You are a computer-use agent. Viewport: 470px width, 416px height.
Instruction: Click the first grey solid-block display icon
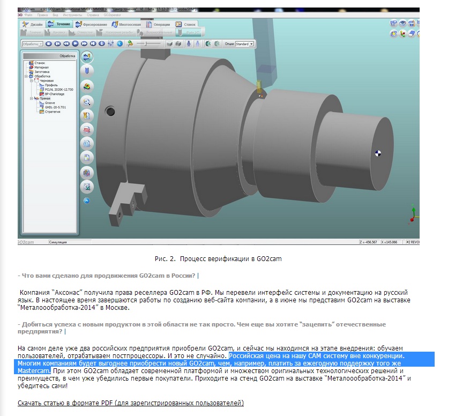click(170, 44)
